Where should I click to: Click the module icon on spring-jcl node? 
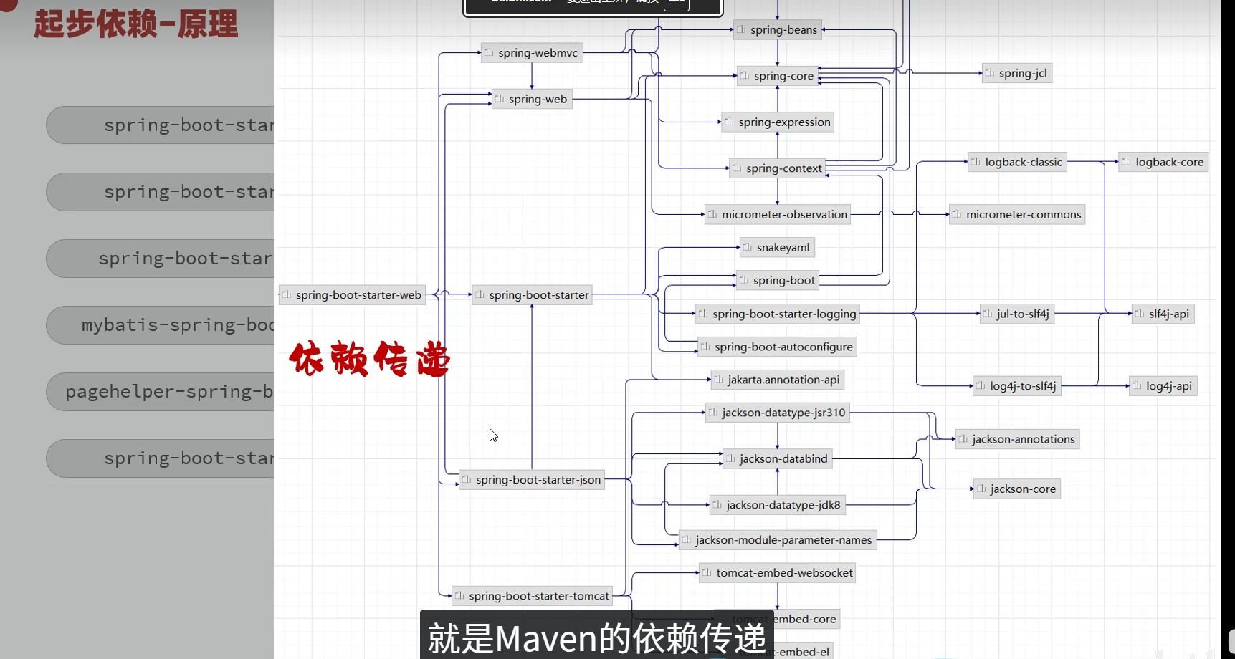click(990, 73)
